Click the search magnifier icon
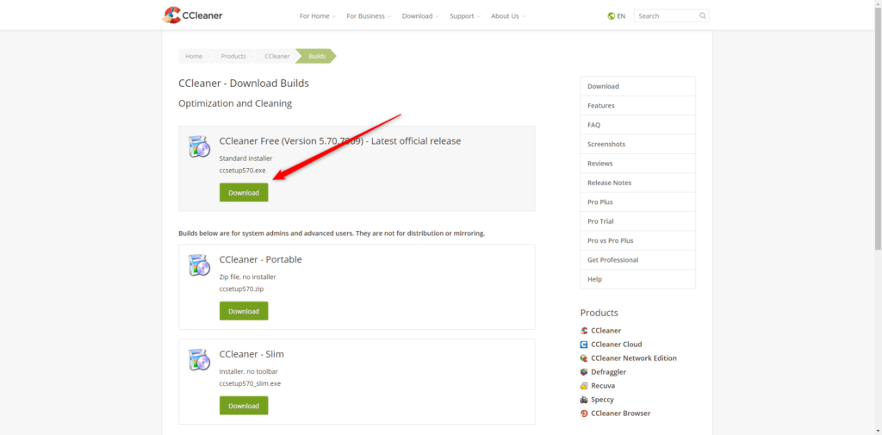Screen dimensions: 882x435 click(x=702, y=16)
